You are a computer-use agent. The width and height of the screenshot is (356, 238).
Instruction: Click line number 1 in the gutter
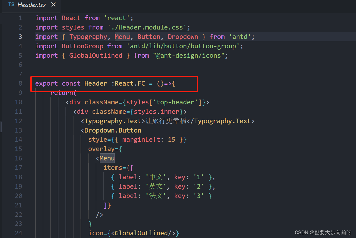(20, 18)
